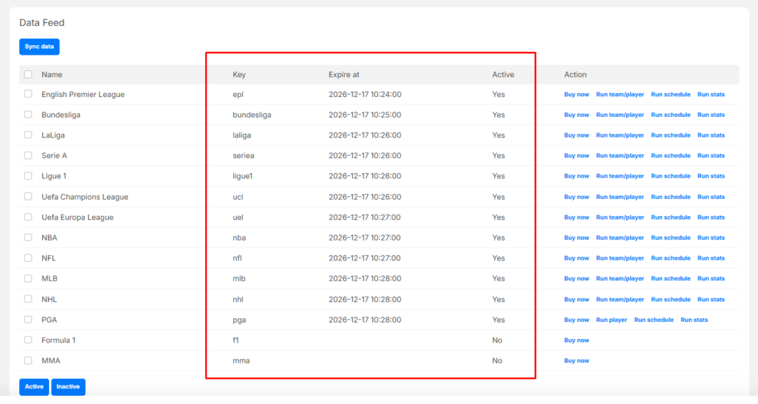The image size is (758, 404).
Task: Click the Active button below the table
Action: (34, 387)
